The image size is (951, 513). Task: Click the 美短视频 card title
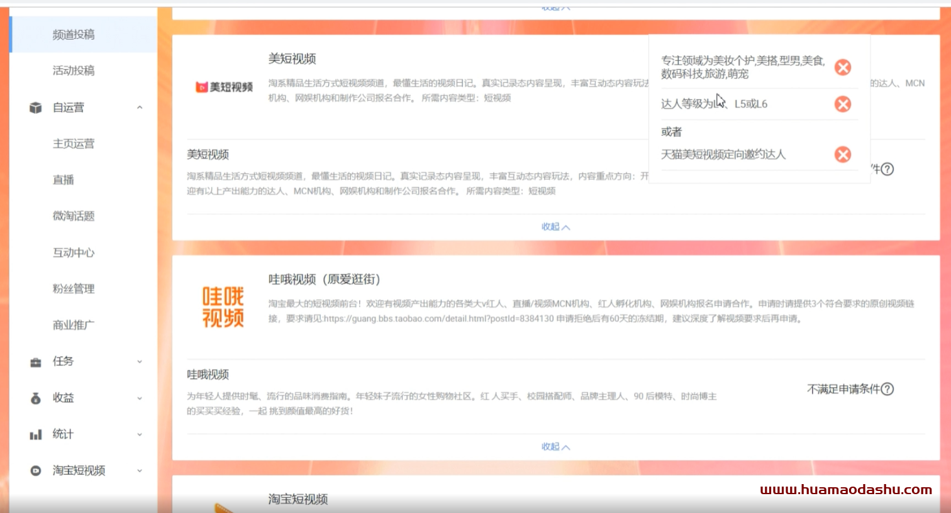pos(292,59)
